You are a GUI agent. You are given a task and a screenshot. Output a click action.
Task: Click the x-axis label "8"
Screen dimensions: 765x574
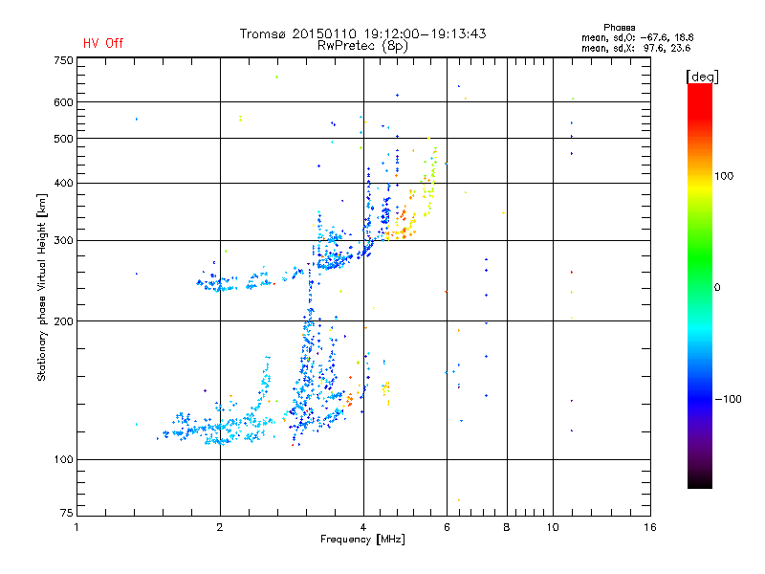(507, 527)
